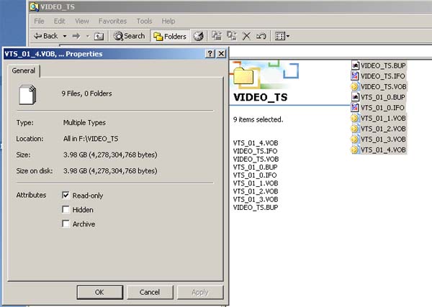Check the Archive attribute
The height and width of the screenshot is (307, 432).
click(66, 224)
